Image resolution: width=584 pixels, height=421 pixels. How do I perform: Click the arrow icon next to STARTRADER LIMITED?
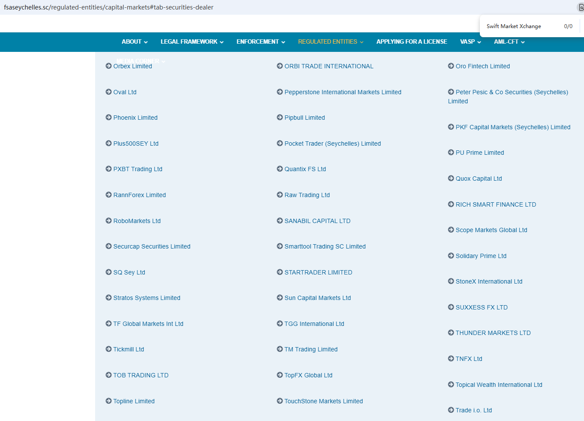coord(280,272)
